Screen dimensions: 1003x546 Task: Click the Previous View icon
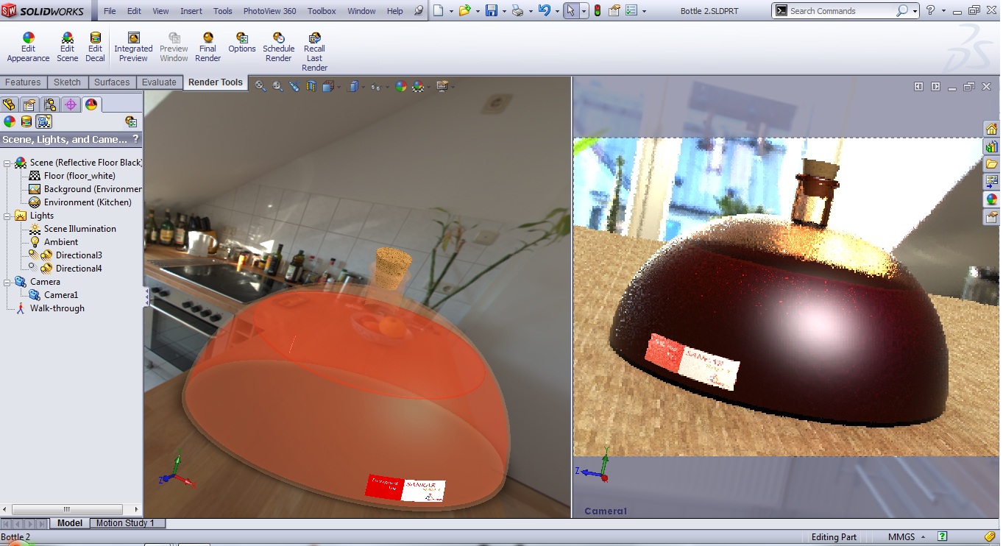tap(294, 86)
